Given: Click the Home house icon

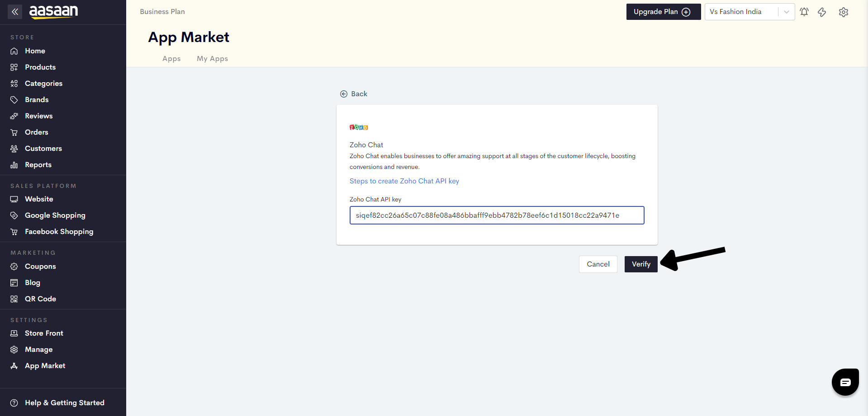Looking at the screenshot, I should (14, 51).
